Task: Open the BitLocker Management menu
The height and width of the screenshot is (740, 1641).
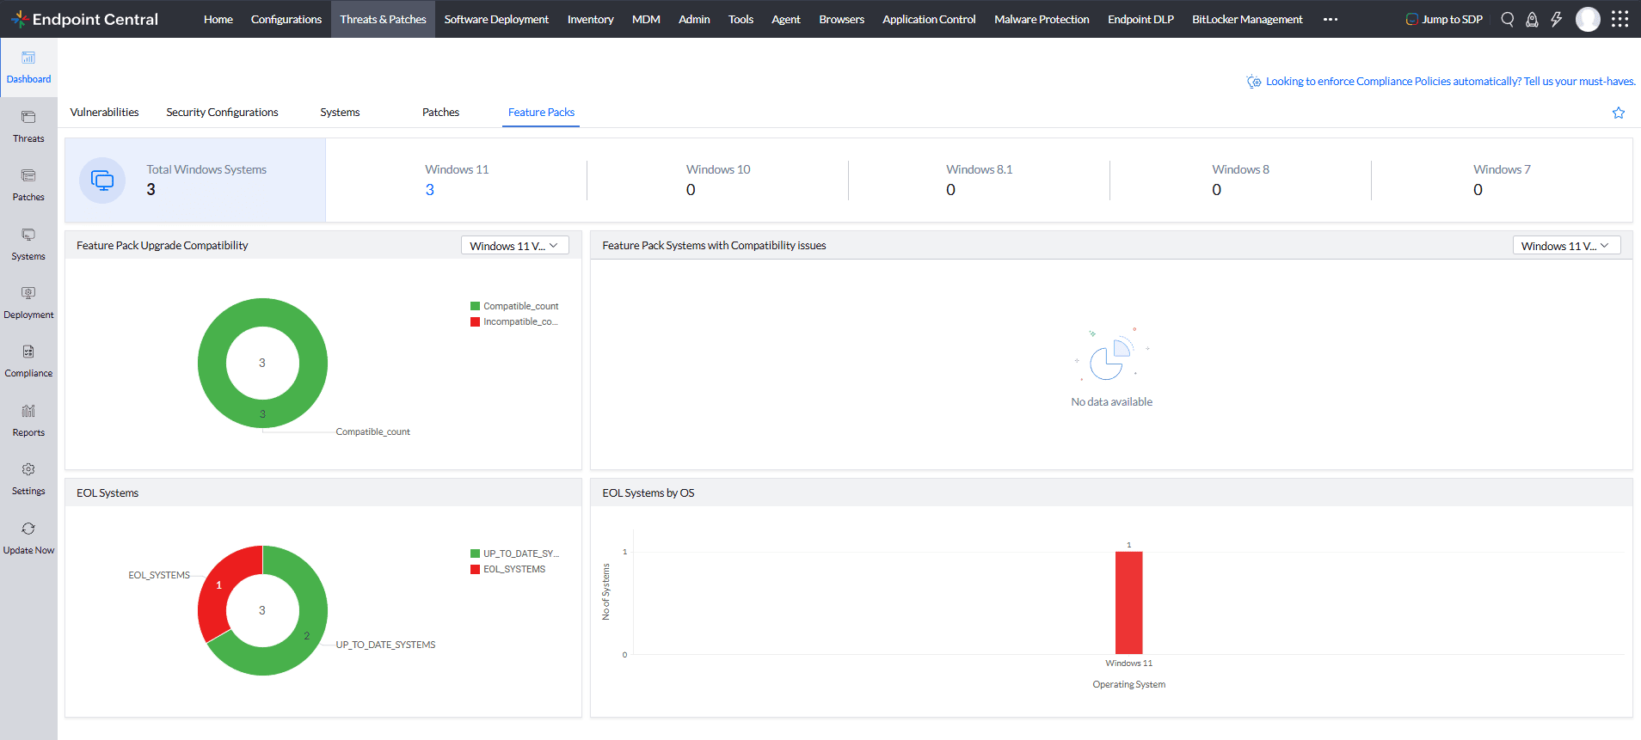Action: pos(1247,19)
